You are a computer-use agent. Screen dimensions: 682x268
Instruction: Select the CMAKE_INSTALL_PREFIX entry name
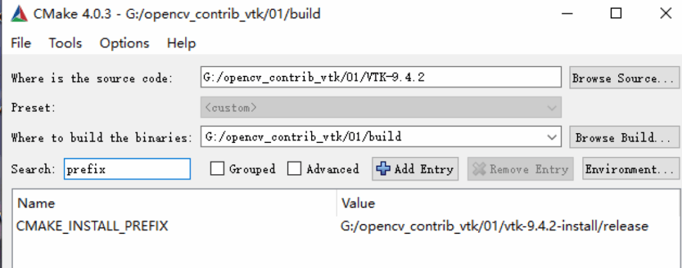coord(92,226)
